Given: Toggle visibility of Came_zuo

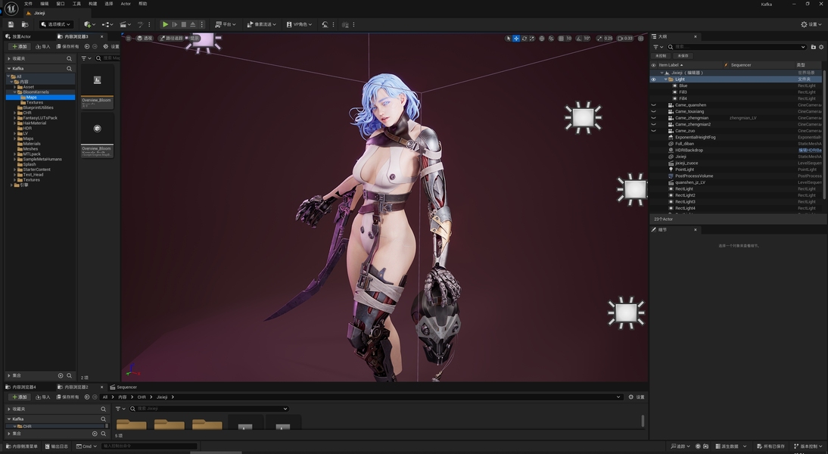Looking at the screenshot, I should tap(654, 130).
